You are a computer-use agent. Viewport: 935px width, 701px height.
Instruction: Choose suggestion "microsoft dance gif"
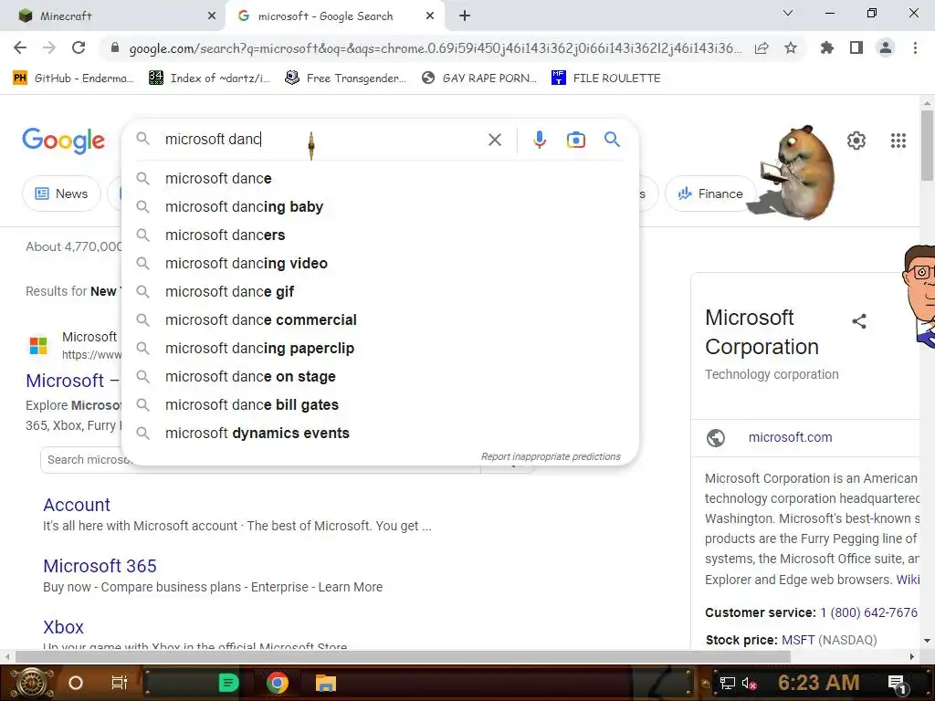pos(380,291)
